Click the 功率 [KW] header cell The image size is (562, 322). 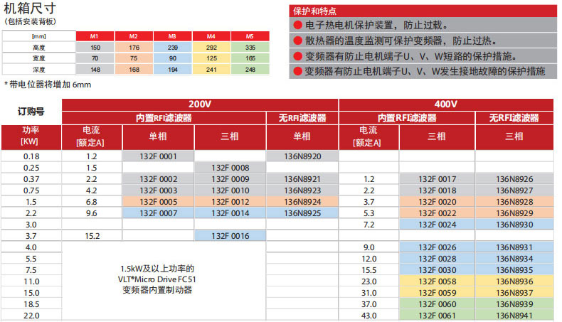tap(31, 136)
